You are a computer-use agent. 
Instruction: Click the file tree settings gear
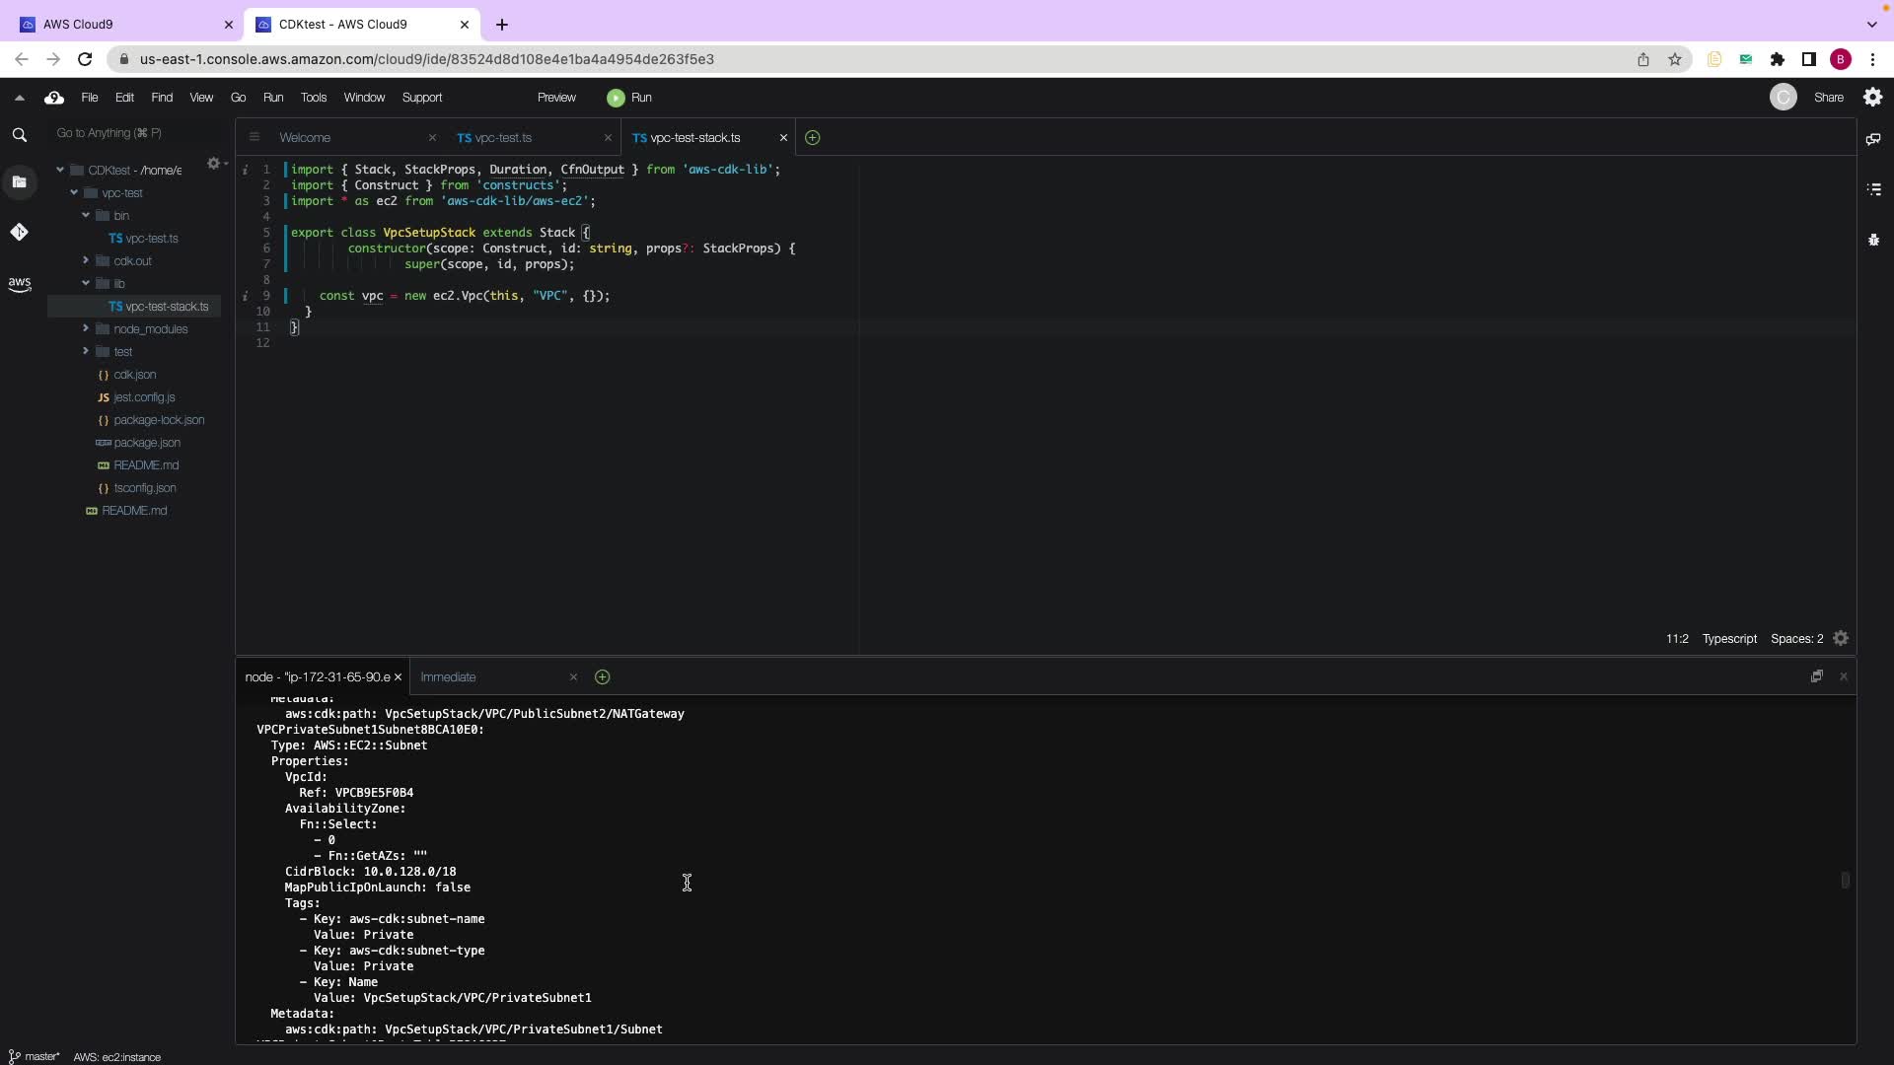coord(213,164)
